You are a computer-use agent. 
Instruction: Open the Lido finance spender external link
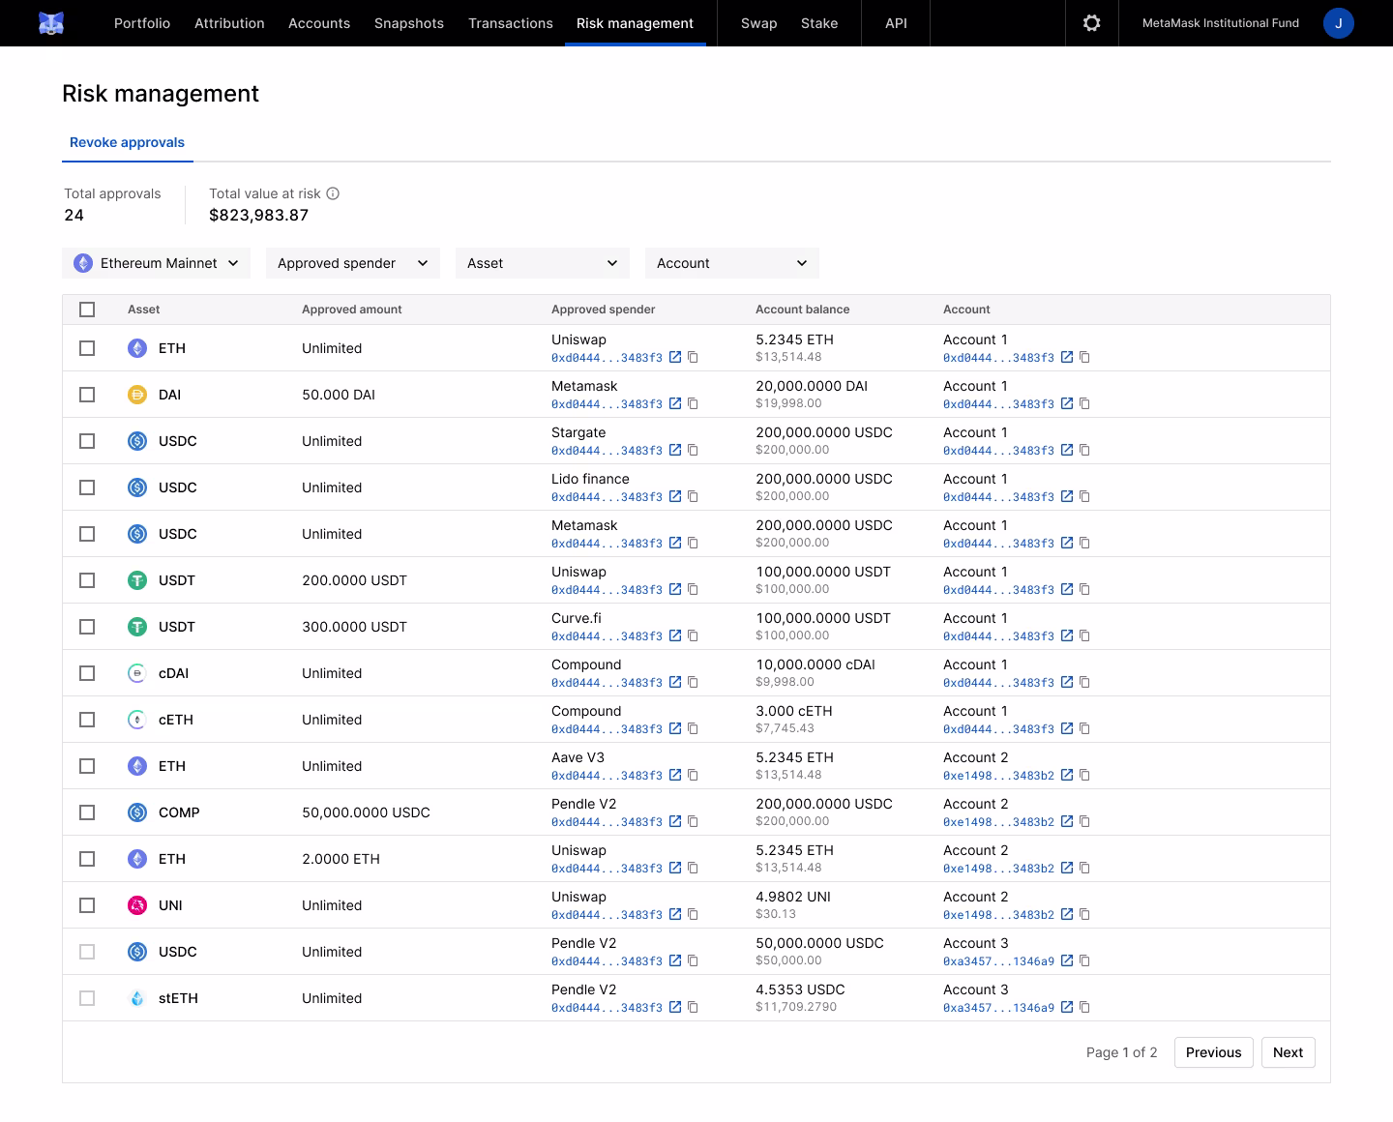point(675,496)
